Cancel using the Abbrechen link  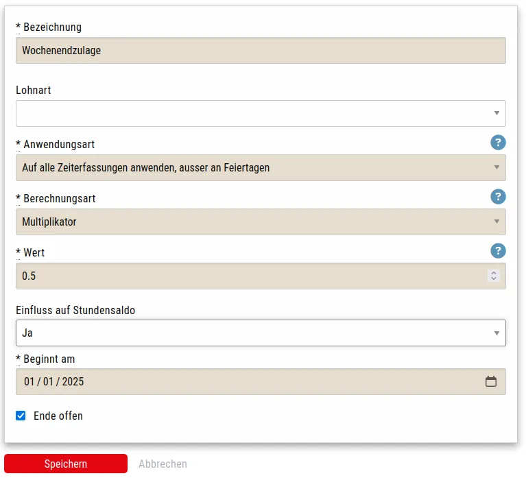[163, 464]
